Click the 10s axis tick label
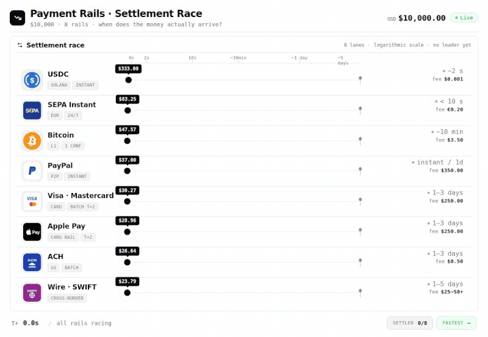Viewport: 488px width, 337px height. point(192,58)
